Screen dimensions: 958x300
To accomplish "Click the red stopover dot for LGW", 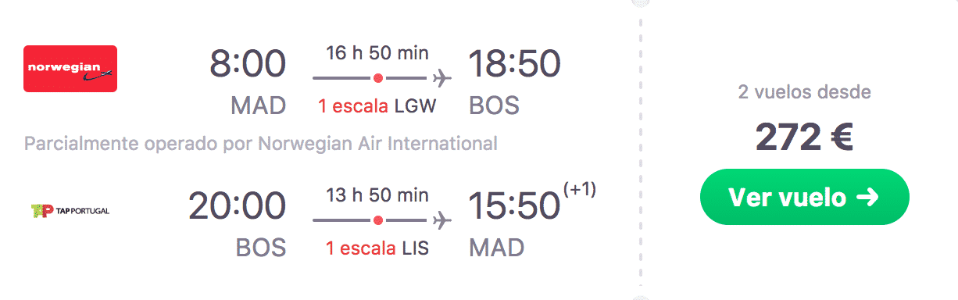I will pos(378,78).
